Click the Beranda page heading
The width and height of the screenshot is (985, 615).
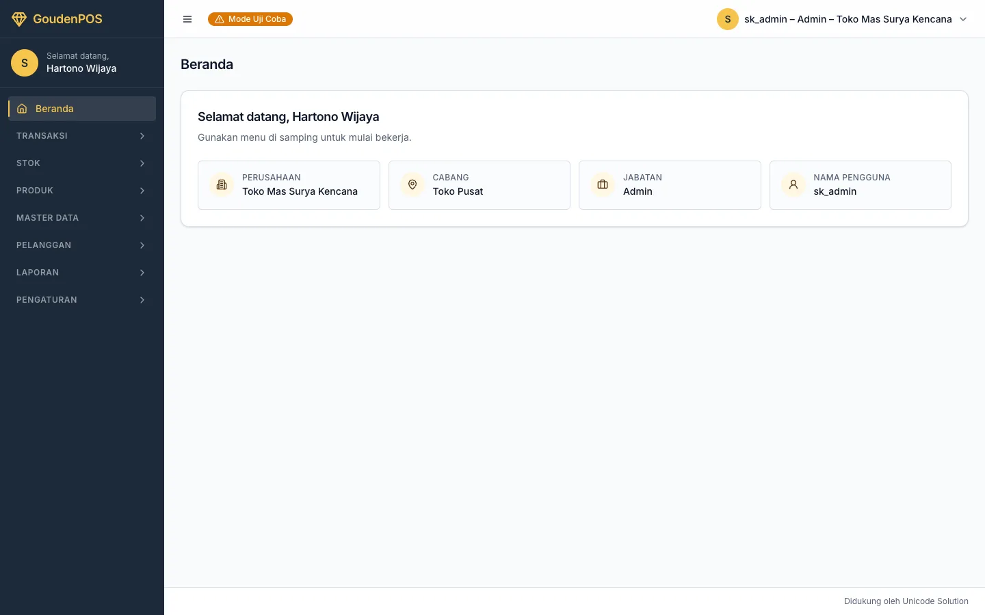pyautogui.click(x=207, y=64)
